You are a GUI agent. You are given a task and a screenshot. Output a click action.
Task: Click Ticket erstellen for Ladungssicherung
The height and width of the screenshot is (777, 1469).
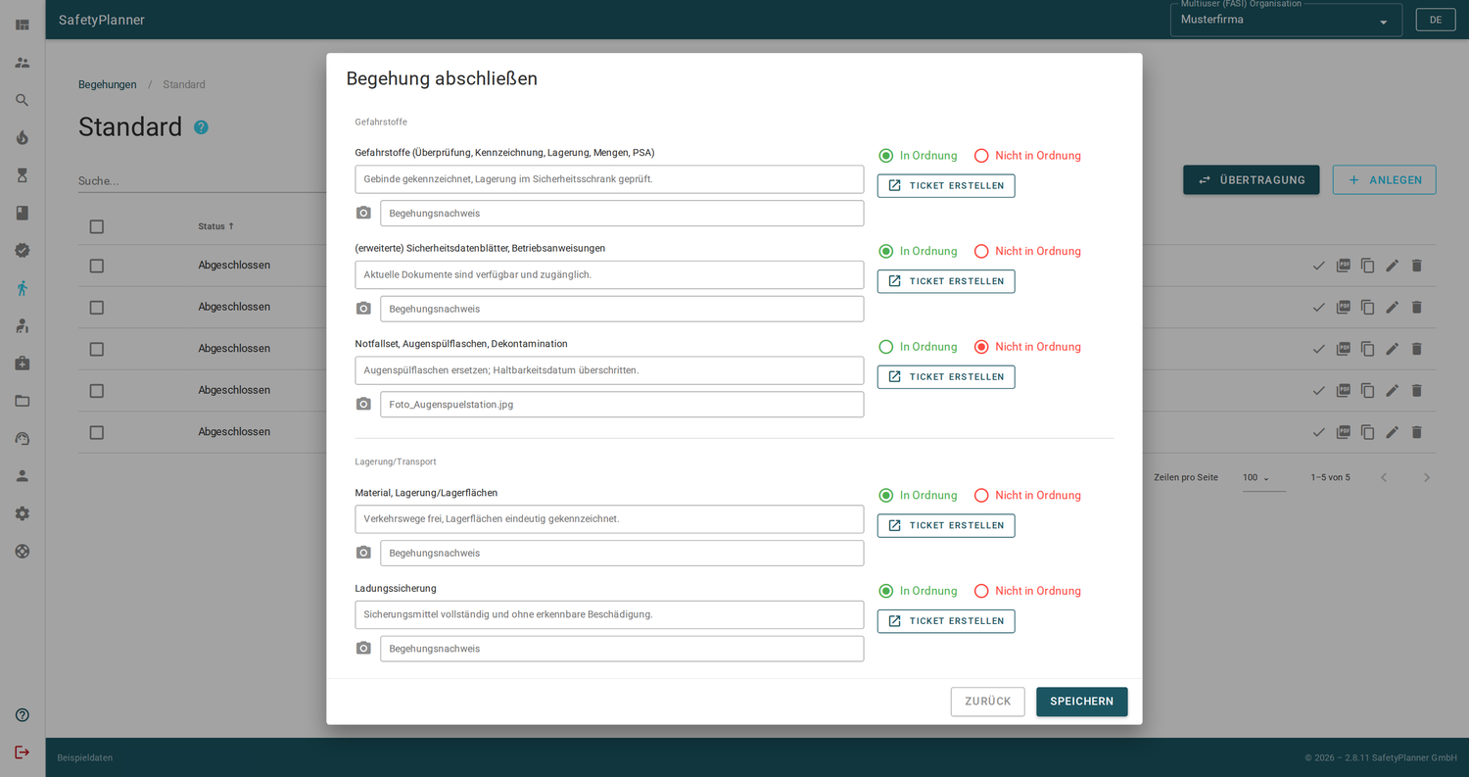(x=946, y=621)
